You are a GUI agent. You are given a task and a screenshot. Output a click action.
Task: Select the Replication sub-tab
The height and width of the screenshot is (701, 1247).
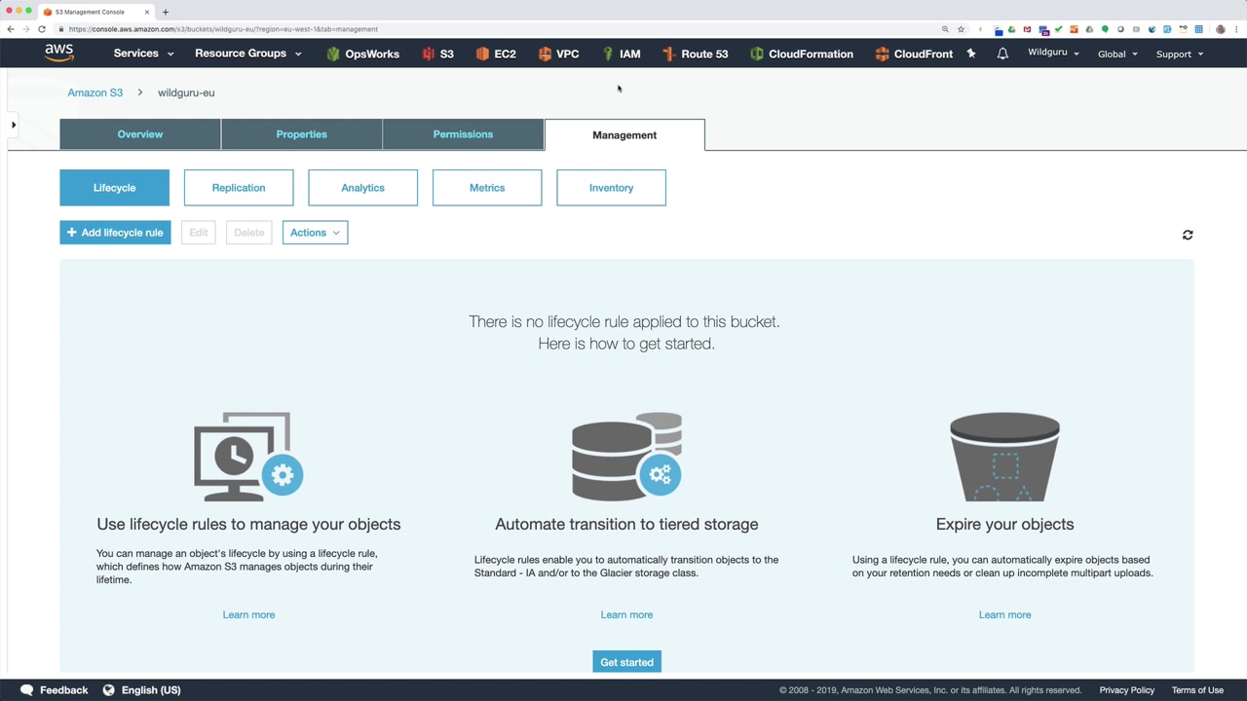click(239, 188)
